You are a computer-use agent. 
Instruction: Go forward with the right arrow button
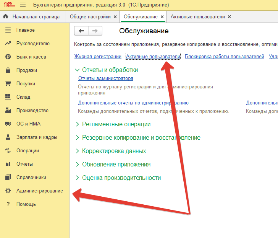click(95, 31)
